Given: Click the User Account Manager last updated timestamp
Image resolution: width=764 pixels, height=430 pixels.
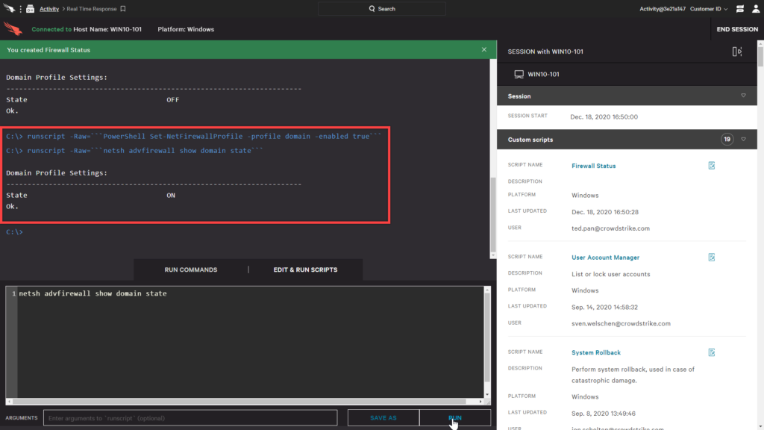Looking at the screenshot, I should click(604, 307).
